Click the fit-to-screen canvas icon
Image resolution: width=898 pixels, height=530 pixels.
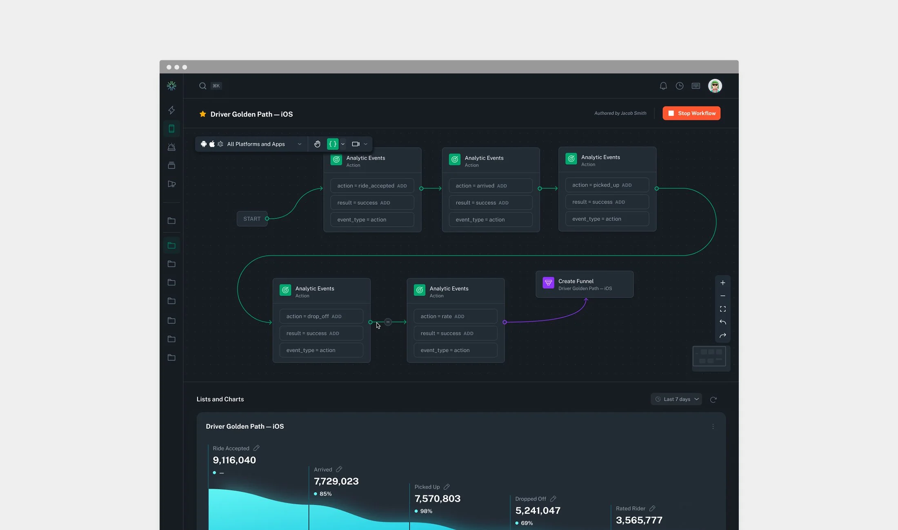click(x=722, y=309)
